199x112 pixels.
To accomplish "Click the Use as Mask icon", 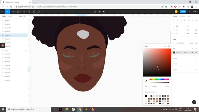I will [x=104, y=12].
